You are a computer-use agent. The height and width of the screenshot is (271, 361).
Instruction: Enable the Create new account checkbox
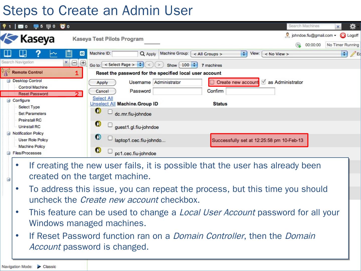[212, 82]
